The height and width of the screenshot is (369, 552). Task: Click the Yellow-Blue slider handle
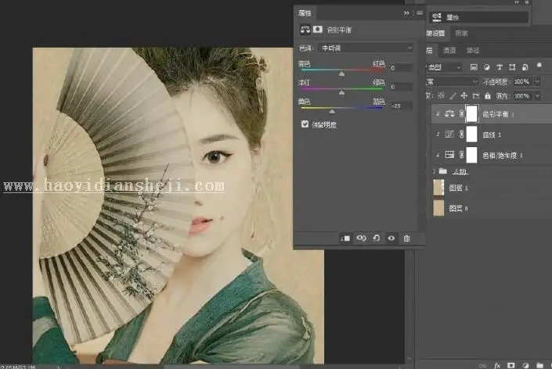click(x=332, y=111)
